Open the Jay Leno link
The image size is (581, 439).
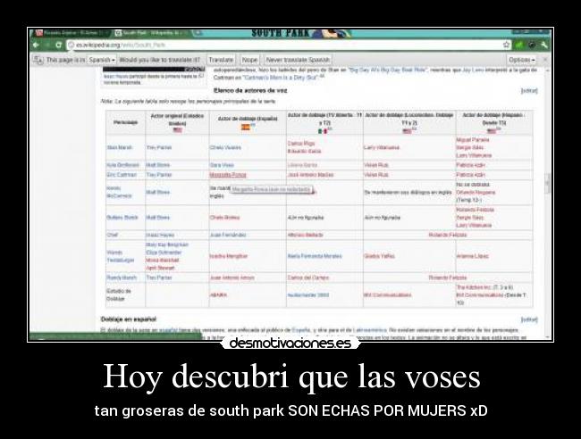[x=473, y=70]
